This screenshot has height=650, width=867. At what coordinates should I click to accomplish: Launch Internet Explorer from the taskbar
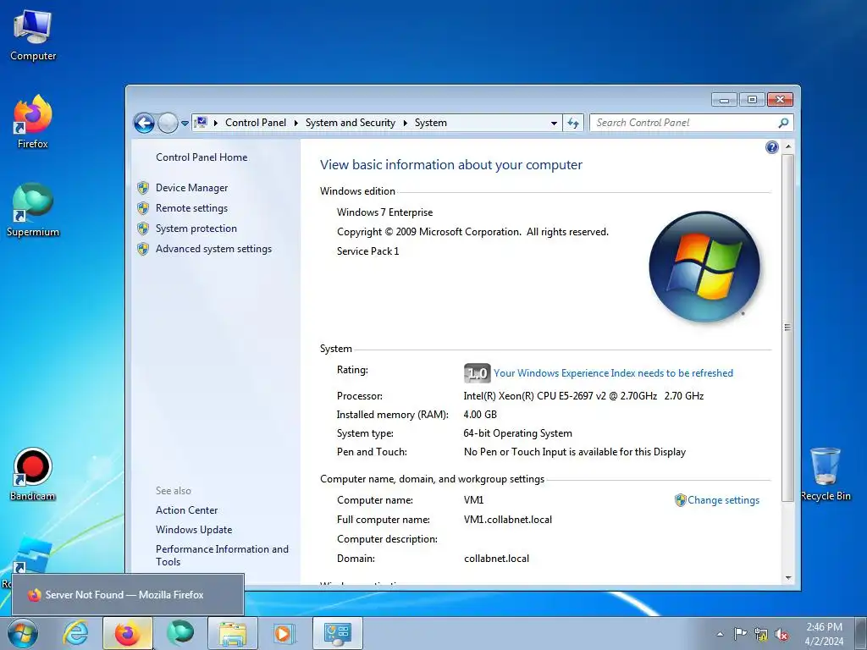click(75, 633)
